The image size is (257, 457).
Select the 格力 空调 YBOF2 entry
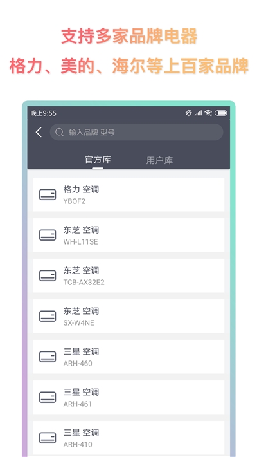[128, 194]
